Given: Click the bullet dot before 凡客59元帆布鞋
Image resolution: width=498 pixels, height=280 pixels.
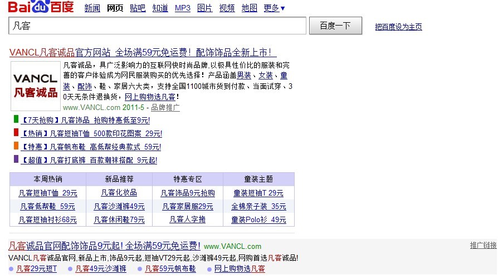Looking at the screenshot, I should [x=140, y=269].
